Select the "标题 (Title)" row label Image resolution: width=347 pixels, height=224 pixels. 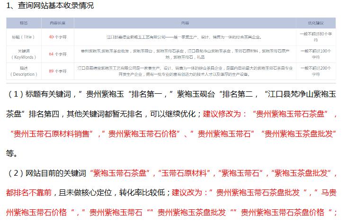(x=23, y=36)
